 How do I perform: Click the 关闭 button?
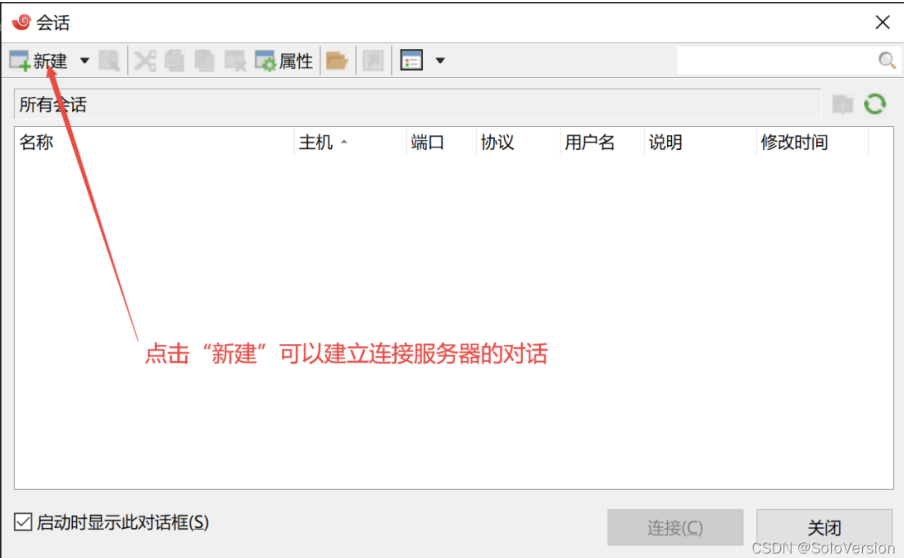pyautogui.click(x=824, y=527)
